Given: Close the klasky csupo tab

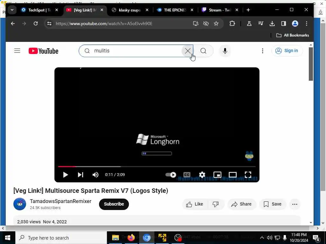Looking at the screenshot, I should pos(147,10).
